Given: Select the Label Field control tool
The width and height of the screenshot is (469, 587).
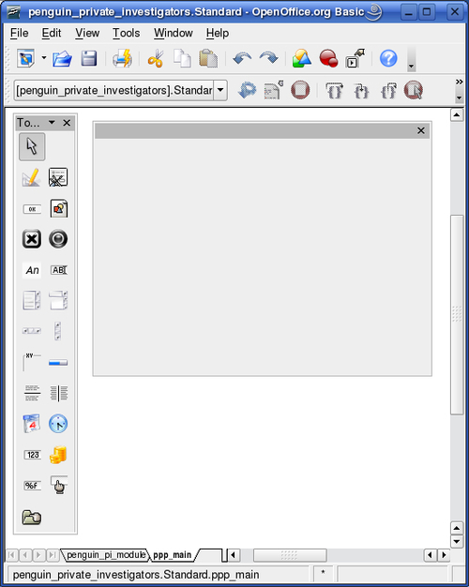Looking at the screenshot, I should pos(32,270).
